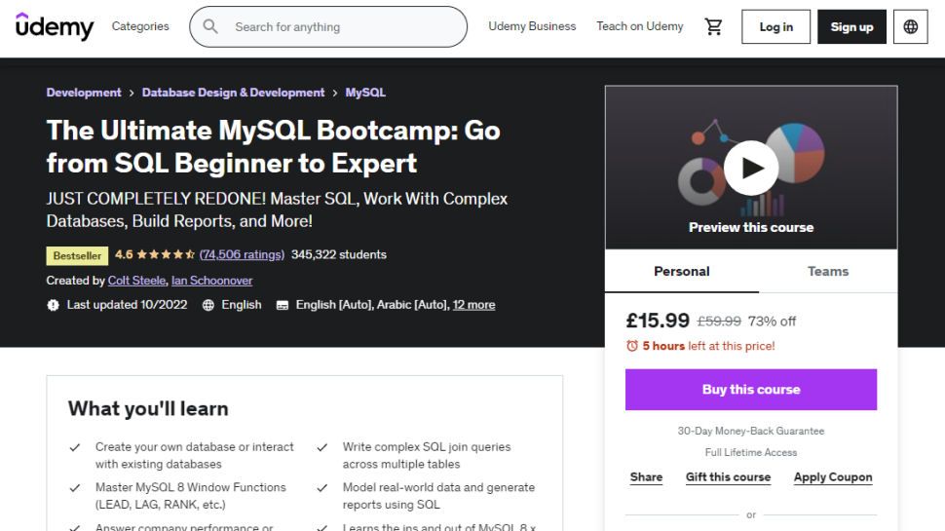This screenshot has height=531, width=945.
Task: View the 74,506 ratings link
Action: [242, 255]
